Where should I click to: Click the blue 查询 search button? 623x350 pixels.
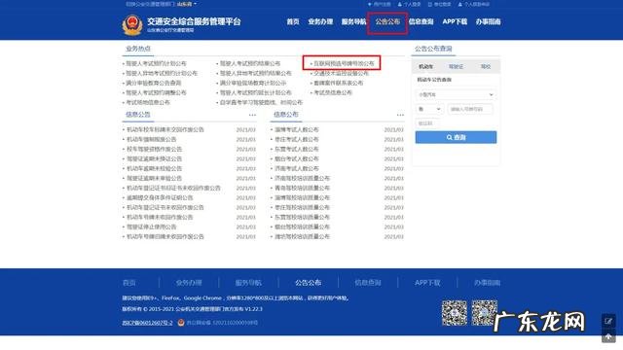[456, 137]
